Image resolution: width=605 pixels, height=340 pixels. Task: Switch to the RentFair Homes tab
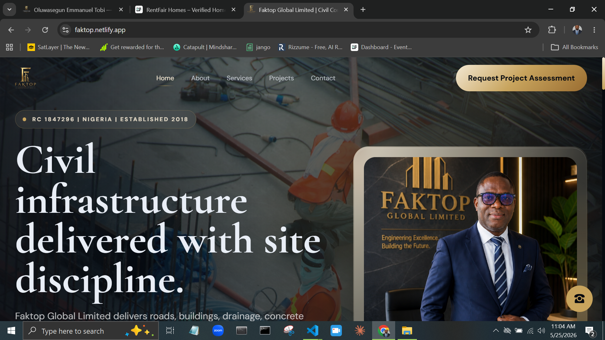point(185,10)
